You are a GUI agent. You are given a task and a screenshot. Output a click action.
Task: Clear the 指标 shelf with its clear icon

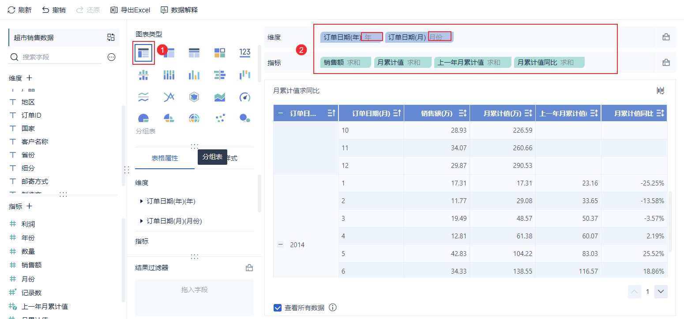666,63
